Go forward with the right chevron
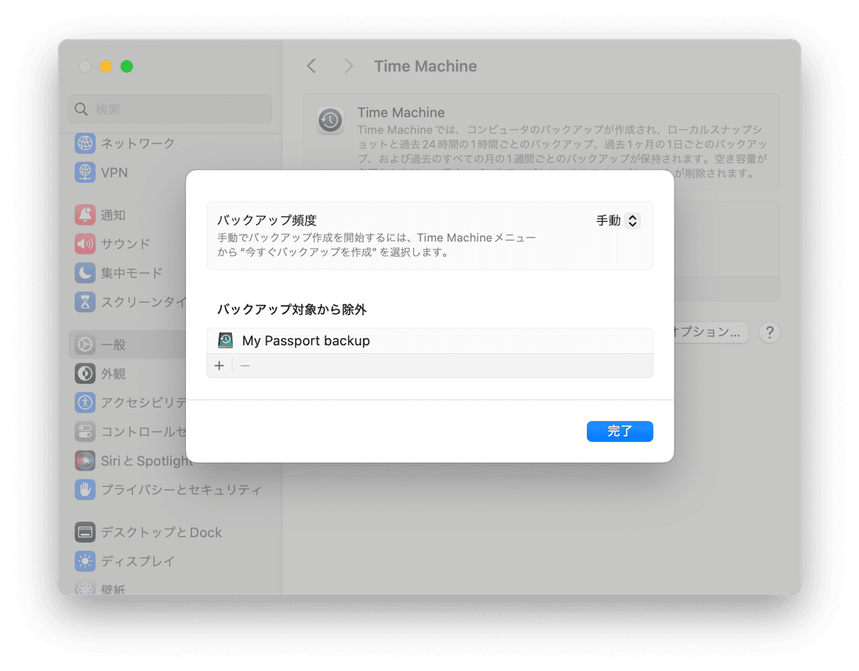The height and width of the screenshot is (671, 859). click(348, 66)
